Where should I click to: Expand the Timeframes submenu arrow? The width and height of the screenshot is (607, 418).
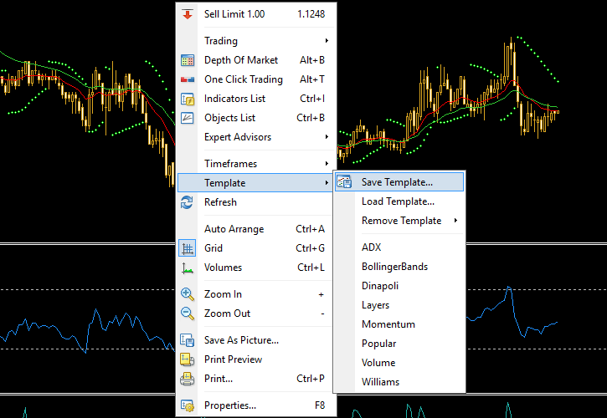[x=327, y=164]
